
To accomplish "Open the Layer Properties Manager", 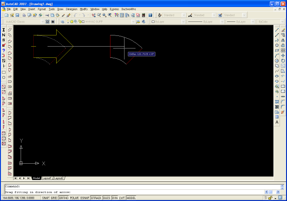I will [62, 22].
